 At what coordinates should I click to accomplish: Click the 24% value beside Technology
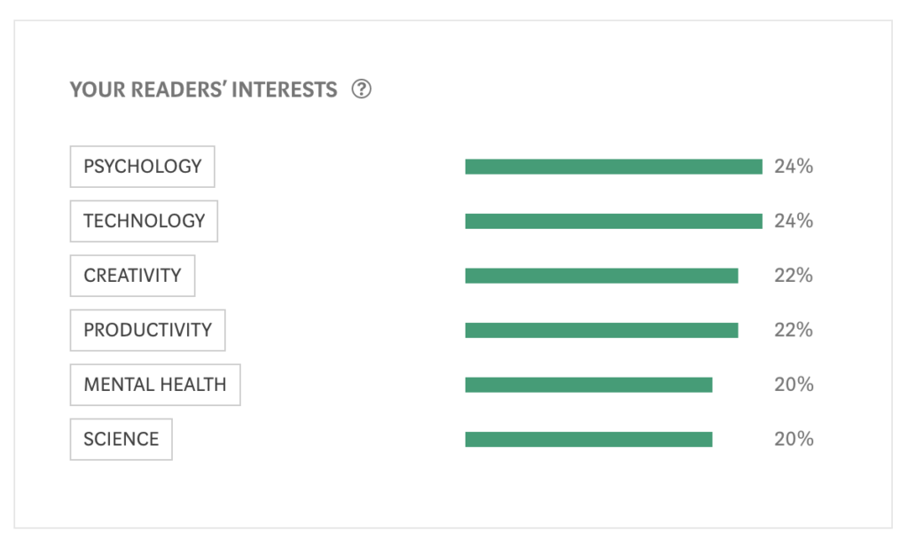pyautogui.click(x=794, y=221)
